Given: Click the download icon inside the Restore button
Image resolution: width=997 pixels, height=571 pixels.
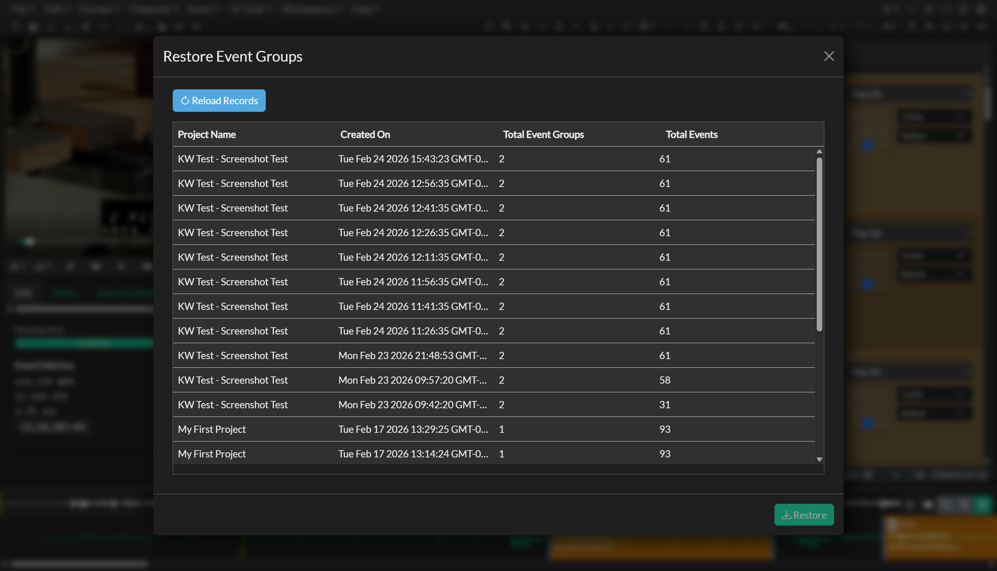Looking at the screenshot, I should [x=787, y=515].
